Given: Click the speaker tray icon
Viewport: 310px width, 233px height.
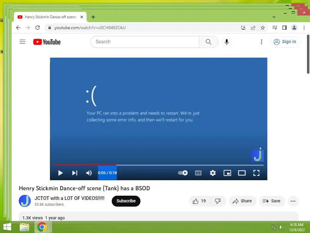Looking at the screenshot, I should tap(281, 227).
